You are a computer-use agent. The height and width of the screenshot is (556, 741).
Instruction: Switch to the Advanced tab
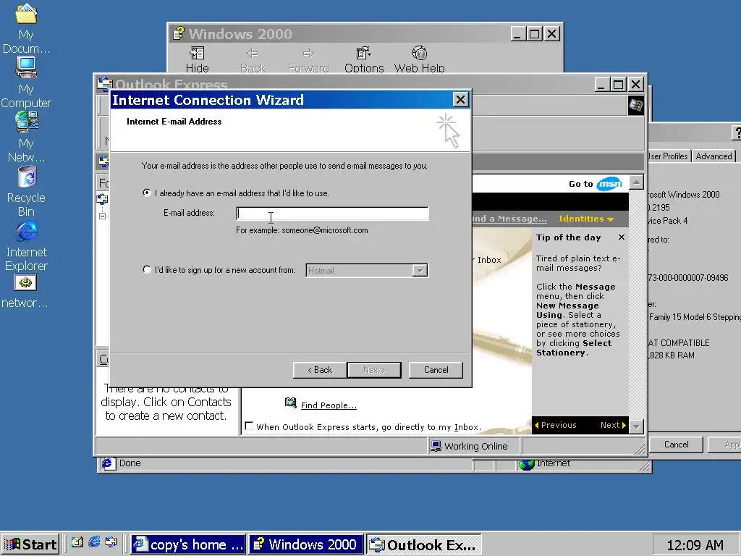(x=714, y=156)
